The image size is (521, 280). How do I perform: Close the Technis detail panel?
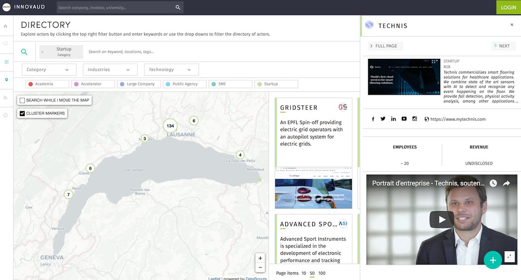click(x=512, y=25)
